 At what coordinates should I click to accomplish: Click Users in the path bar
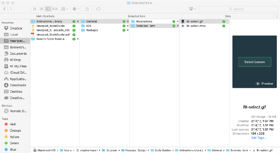click(x=66, y=150)
